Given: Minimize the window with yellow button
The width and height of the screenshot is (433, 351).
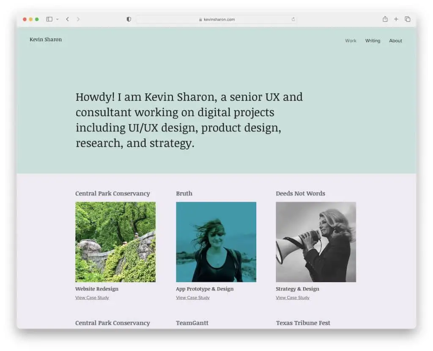Looking at the screenshot, I should click(x=30, y=19).
